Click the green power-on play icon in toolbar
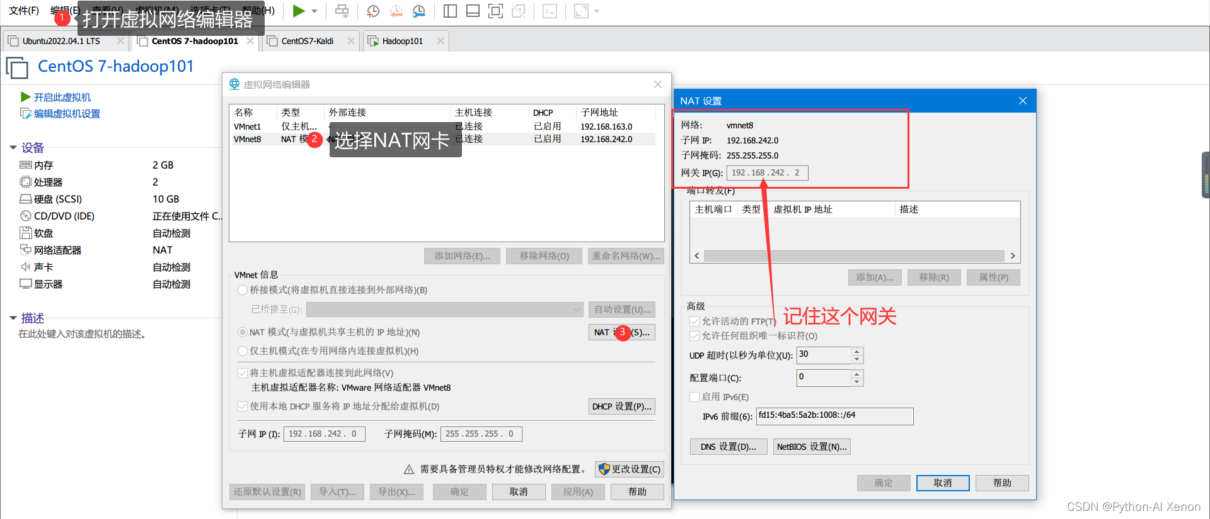1210x519 pixels. [x=299, y=11]
